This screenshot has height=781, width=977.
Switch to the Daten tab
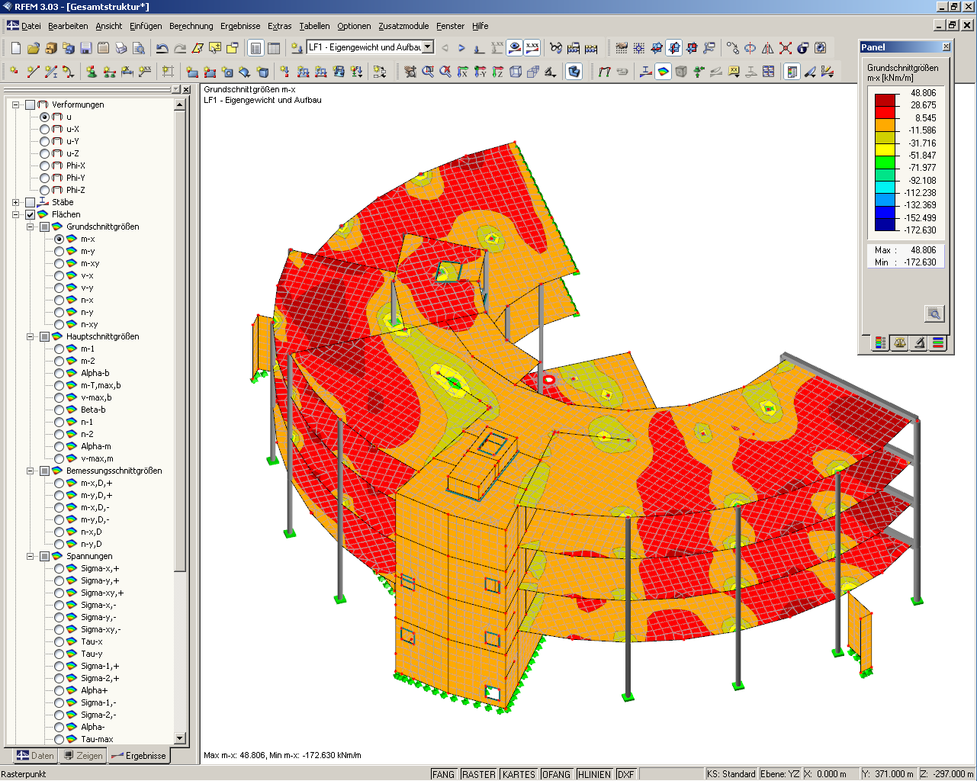click(34, 756)
